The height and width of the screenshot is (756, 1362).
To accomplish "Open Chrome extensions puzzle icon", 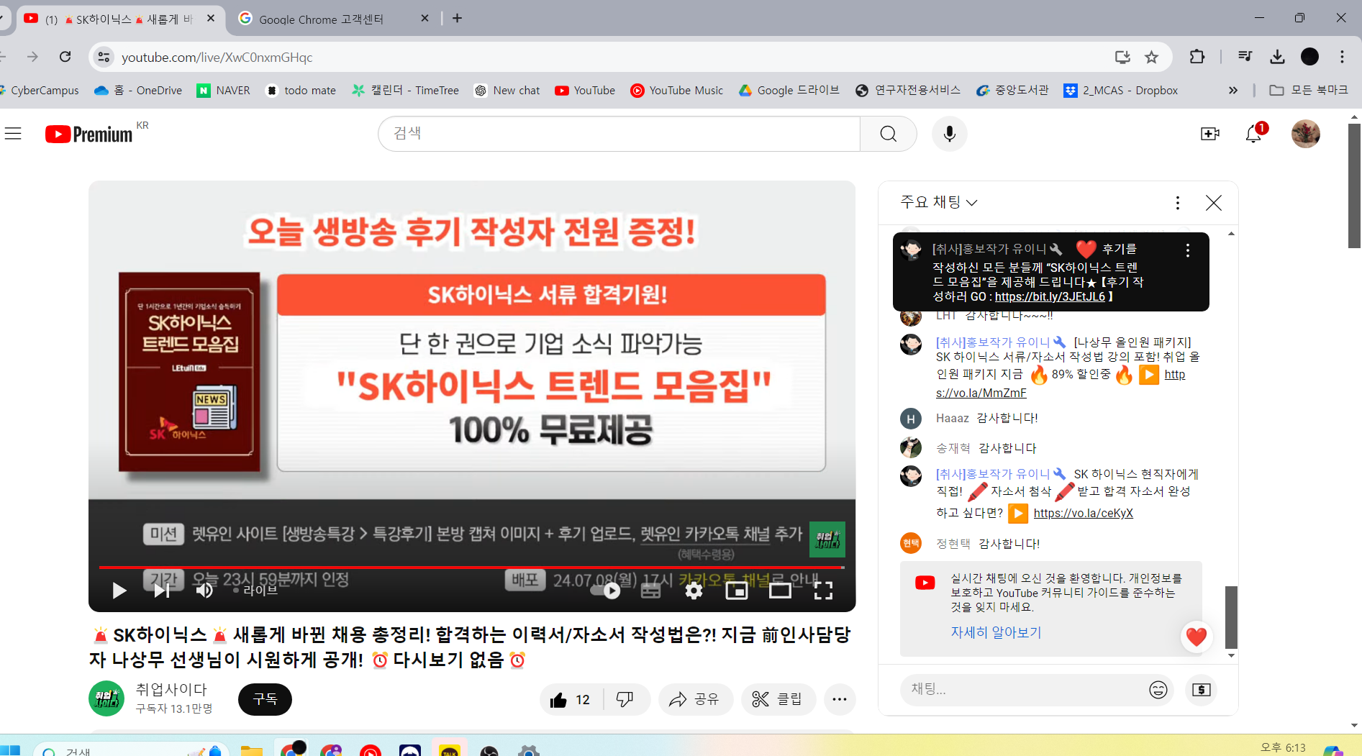I will point(1197,57).
